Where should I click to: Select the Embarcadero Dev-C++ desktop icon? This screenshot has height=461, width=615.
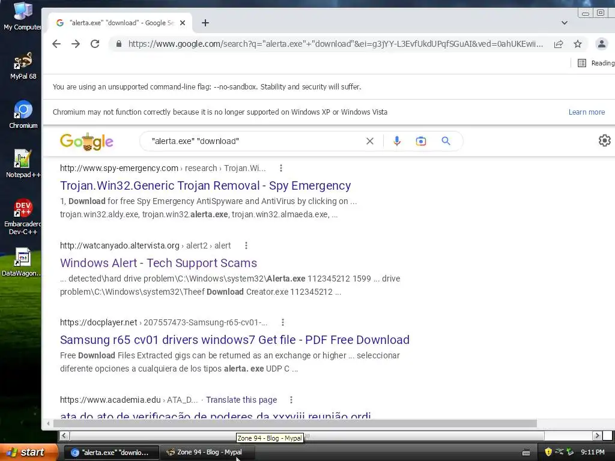23,216
